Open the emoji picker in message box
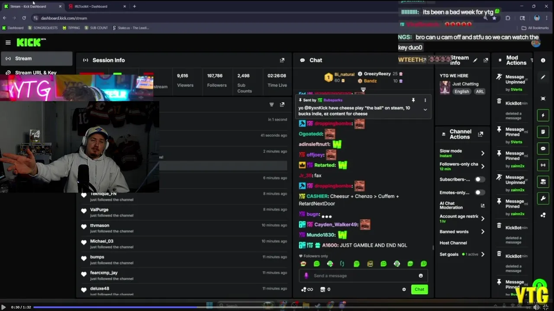 click(x=421, y=276)
